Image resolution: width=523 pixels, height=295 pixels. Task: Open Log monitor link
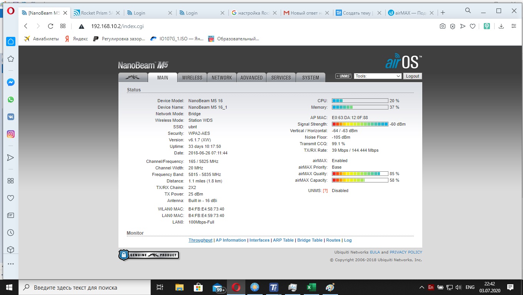tap(348, 240)
